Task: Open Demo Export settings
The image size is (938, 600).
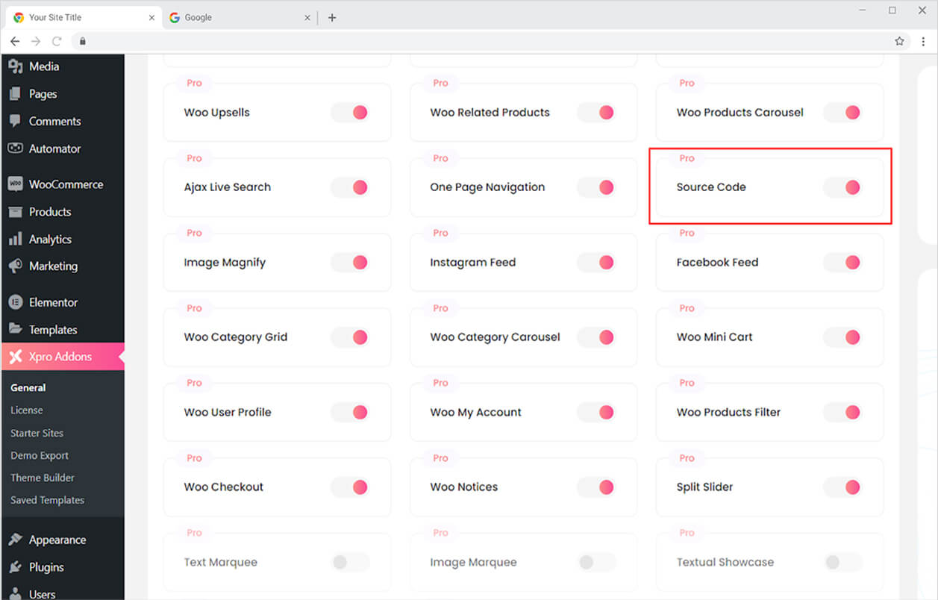Action: 37,455
